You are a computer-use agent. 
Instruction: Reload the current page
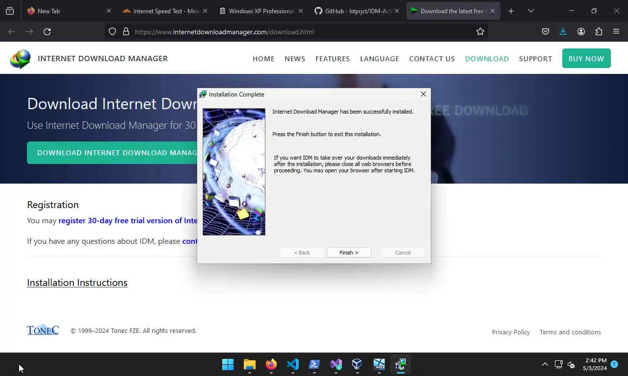47,32
